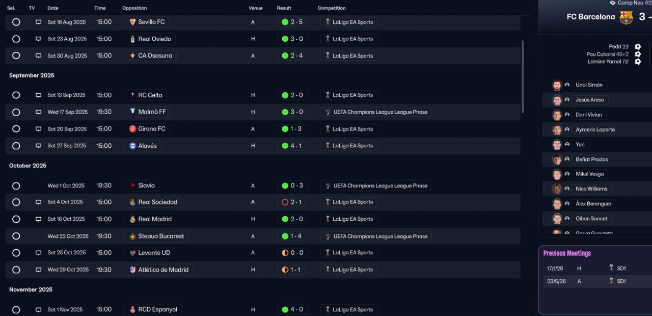
Task: Open the 2 - 1 Real Sociedad result
Action: click(292, 202)
